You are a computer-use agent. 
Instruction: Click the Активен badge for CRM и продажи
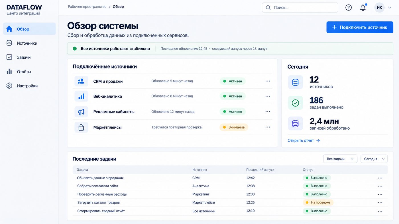point(233,81)
